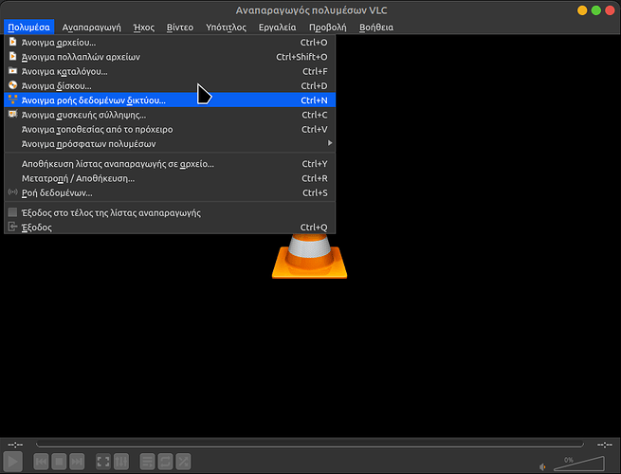
Task: Open the Εργαλεία menu
Action: pyautogui.click(x=277, y=27)
